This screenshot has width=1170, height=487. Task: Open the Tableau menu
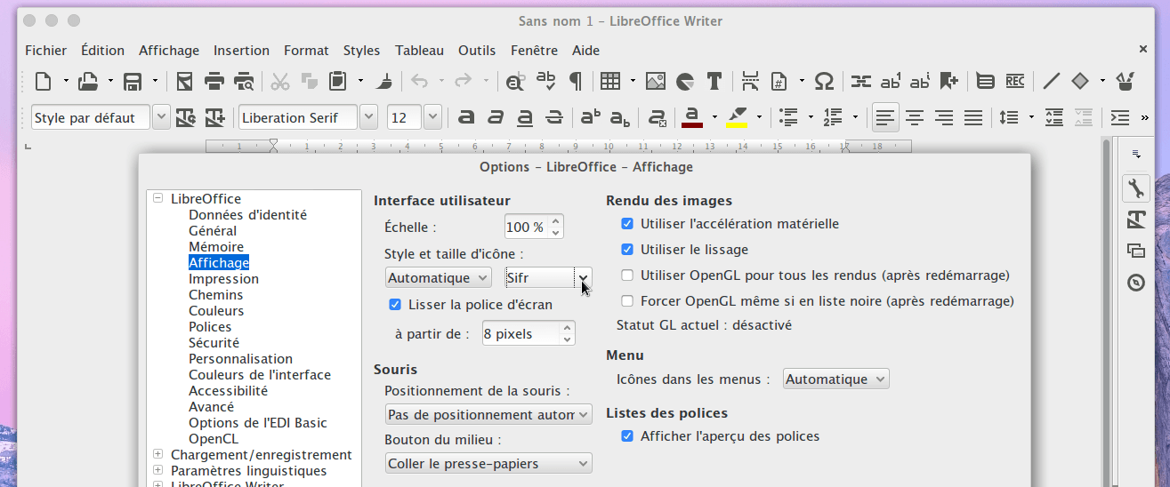419,51
